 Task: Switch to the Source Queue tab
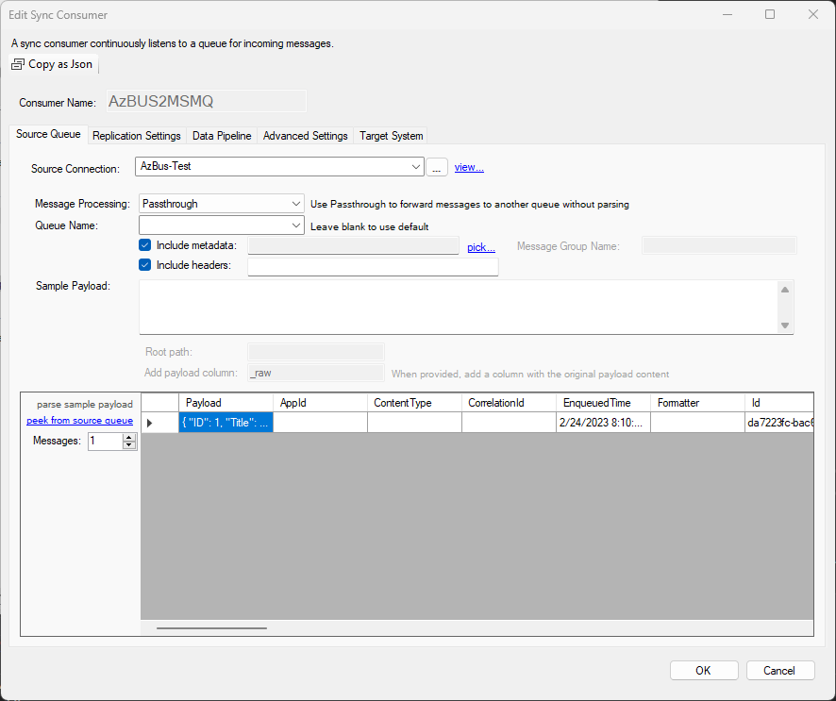(48, 134)
